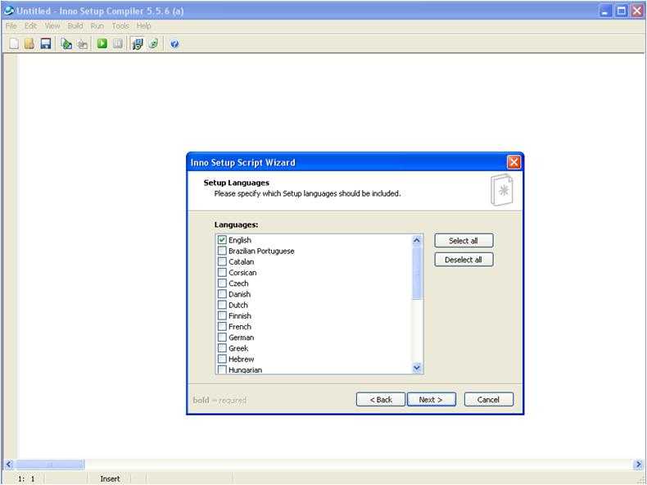Open the Run menu
Viewport: 647px width, 485px height.
click(97, 26)
